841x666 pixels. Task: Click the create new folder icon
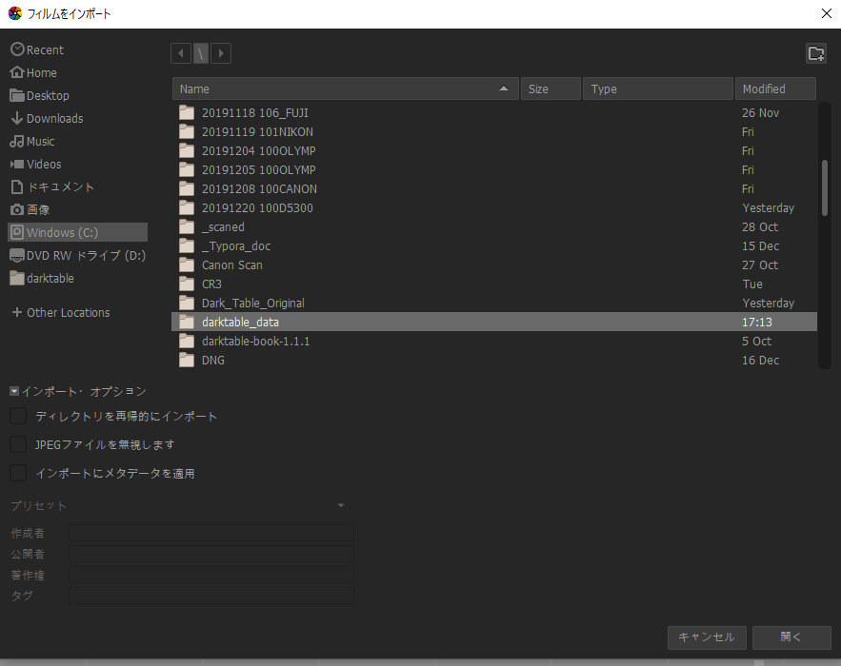816,53
